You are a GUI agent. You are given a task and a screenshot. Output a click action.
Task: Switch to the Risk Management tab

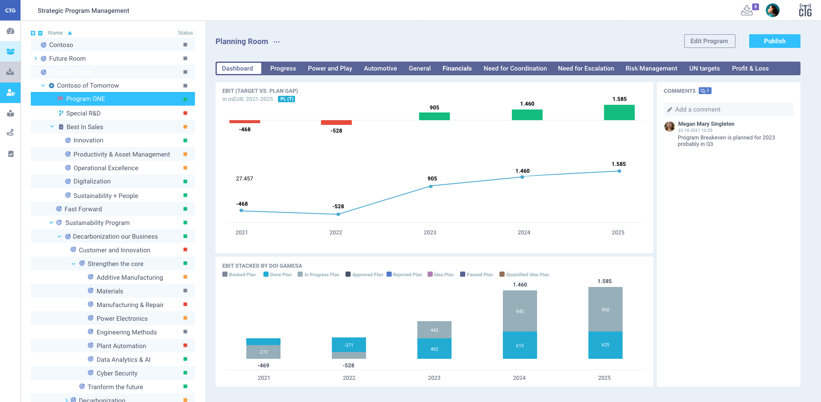pyautogui.click(x=651, y=68)
